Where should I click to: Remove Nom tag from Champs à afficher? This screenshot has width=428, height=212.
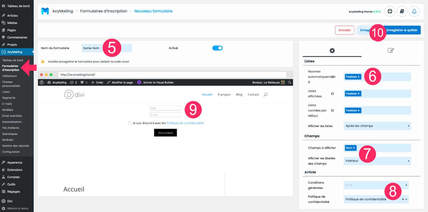pos(354,148)
